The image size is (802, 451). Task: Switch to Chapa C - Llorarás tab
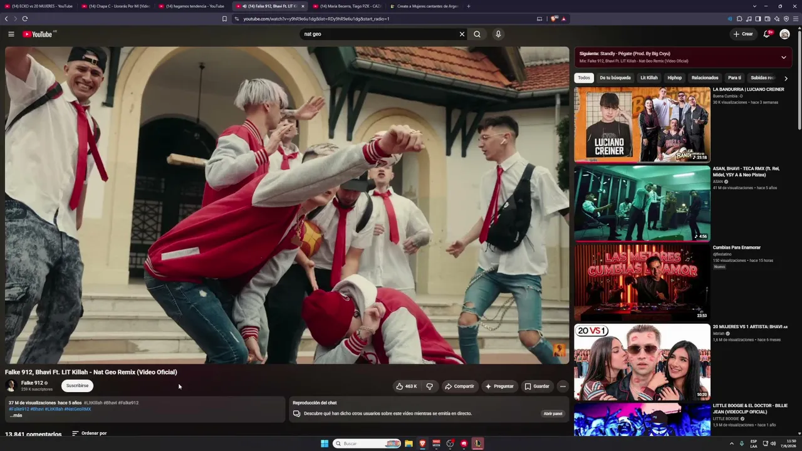pyautogui.click(x=116, y=6)
